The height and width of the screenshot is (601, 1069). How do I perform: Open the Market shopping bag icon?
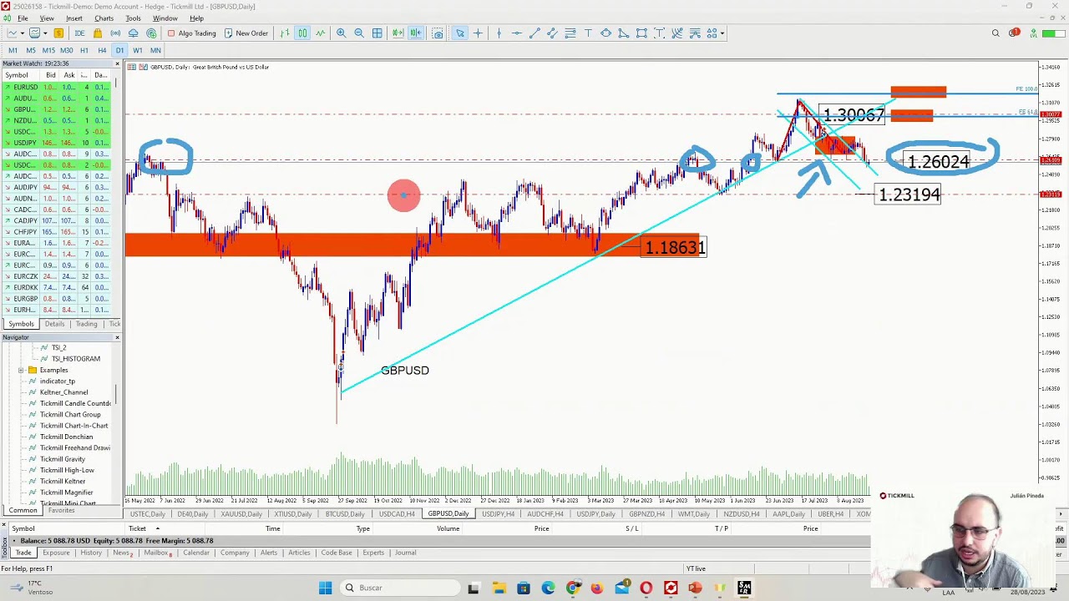98,33
